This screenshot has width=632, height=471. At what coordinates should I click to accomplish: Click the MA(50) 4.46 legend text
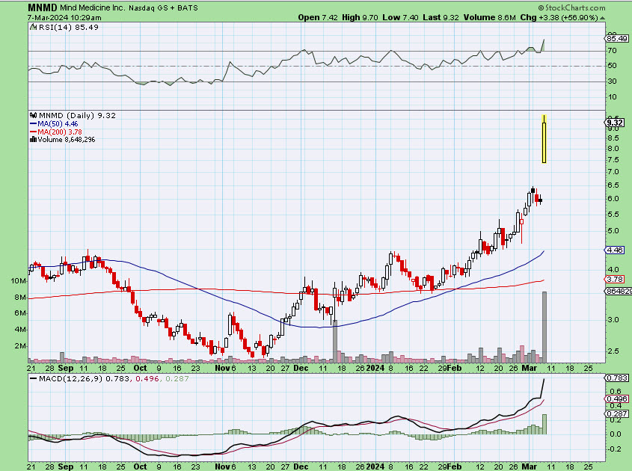pyautogui.click(x=58, y=124)
